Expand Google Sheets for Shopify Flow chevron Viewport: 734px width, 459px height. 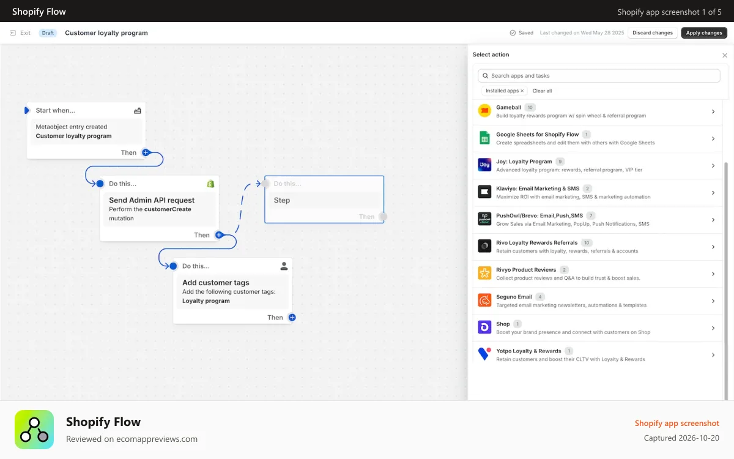(713, 138)
